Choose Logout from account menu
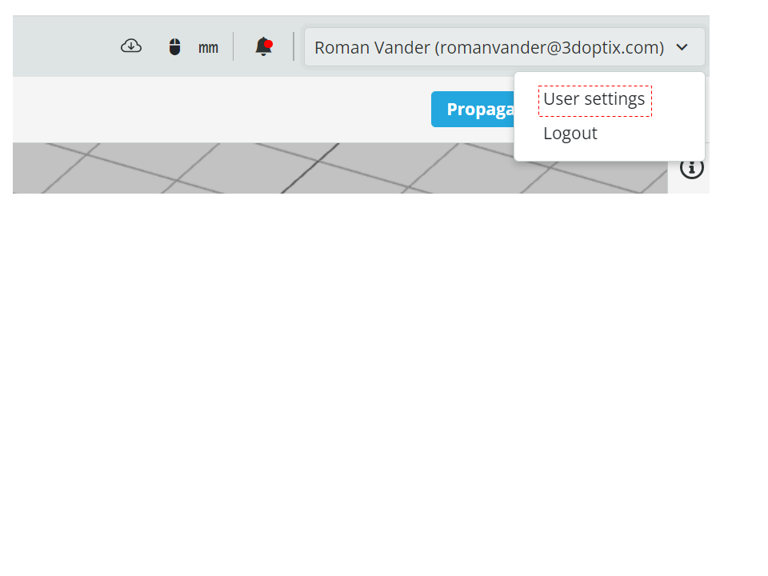This screenshot has height=576, width=768. pyautogui.click(x=570, y=134)
